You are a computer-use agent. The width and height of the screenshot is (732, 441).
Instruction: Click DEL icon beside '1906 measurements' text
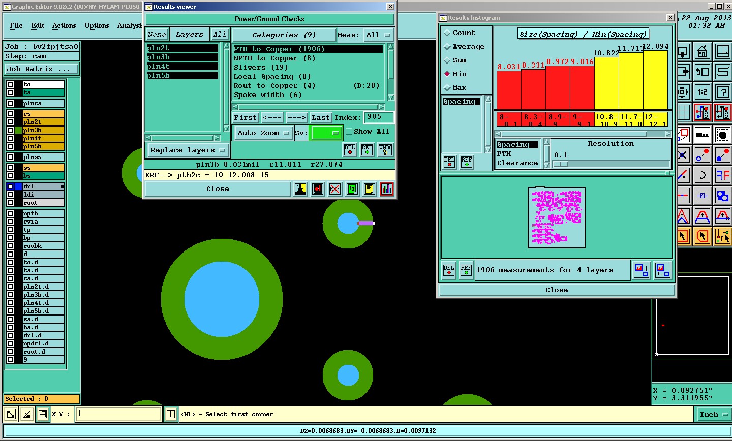449,270
